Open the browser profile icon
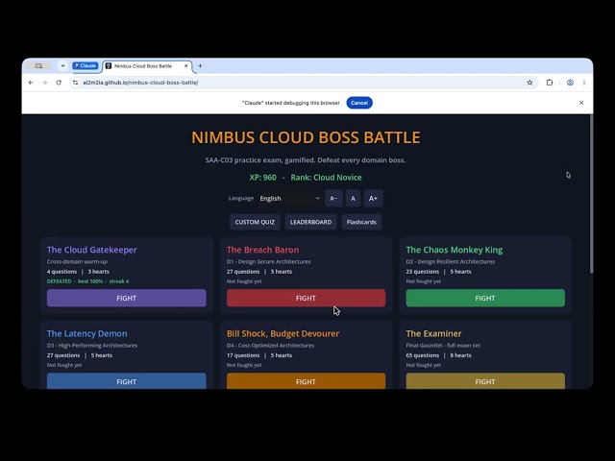 (570, 83)
